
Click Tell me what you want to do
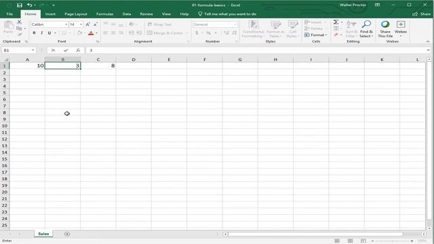[x=227, y=14]
